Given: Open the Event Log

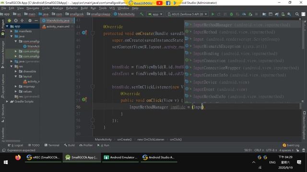Looking at the screenshot, I should coord(291,145).
